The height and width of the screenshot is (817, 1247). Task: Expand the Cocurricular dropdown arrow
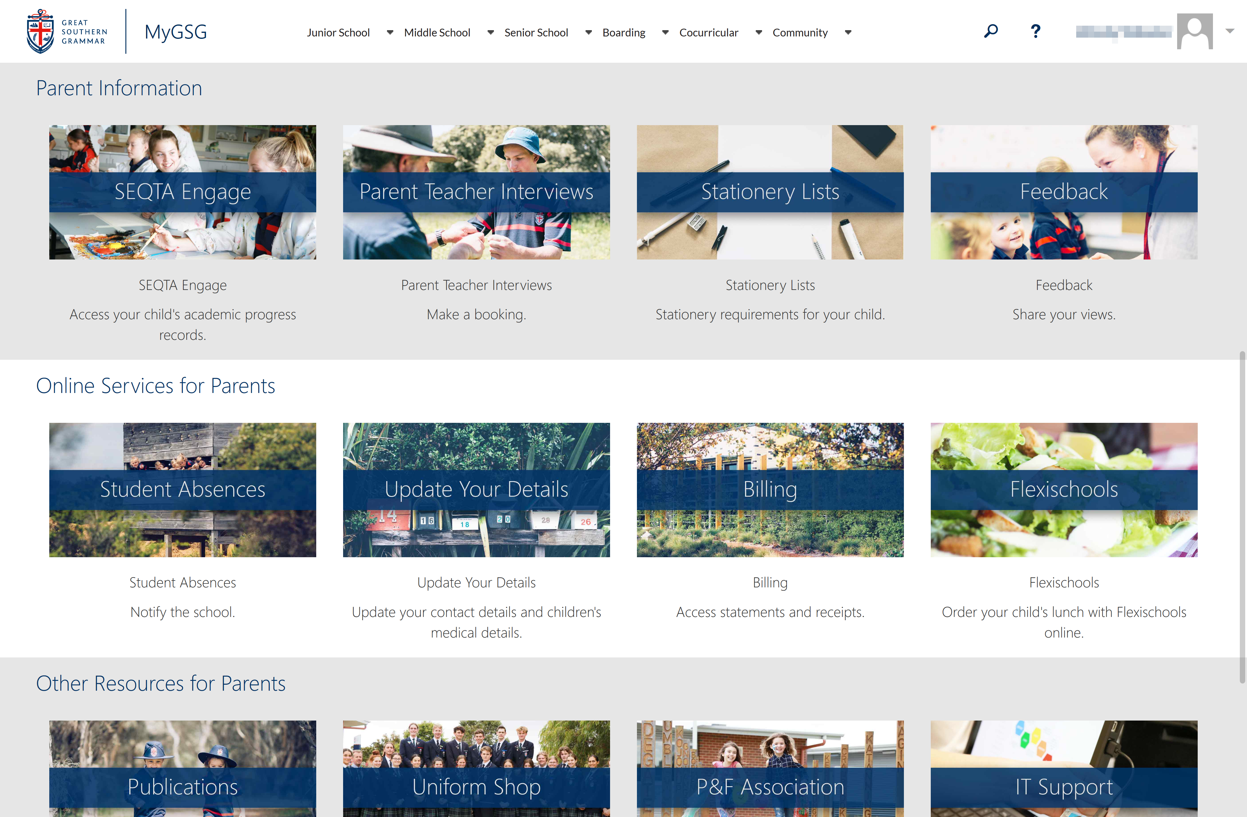tap(759, 33)
